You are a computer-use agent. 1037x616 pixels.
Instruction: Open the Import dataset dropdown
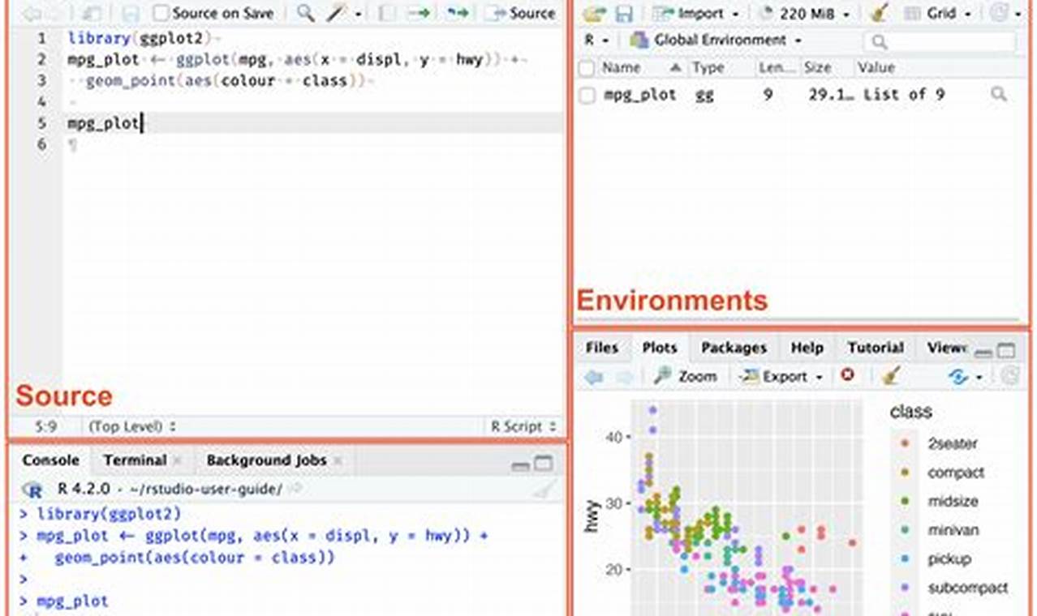697,13
